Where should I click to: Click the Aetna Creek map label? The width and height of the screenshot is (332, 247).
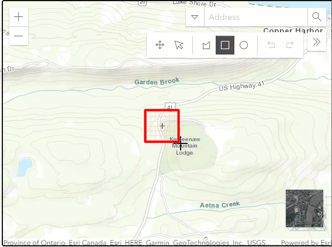point(220,205)
